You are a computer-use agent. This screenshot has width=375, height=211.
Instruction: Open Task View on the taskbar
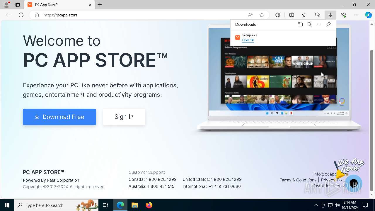106,205
